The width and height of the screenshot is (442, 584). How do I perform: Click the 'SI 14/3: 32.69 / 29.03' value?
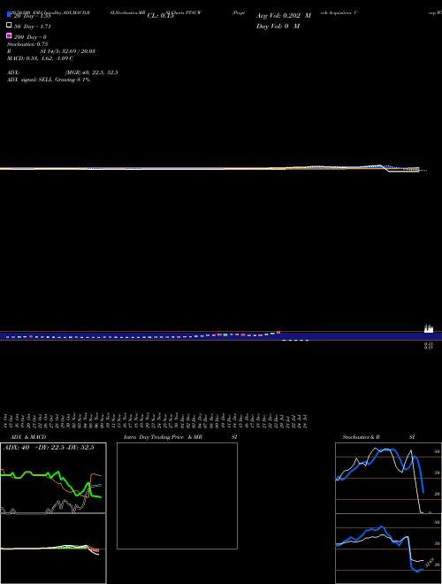click(68, 51)
